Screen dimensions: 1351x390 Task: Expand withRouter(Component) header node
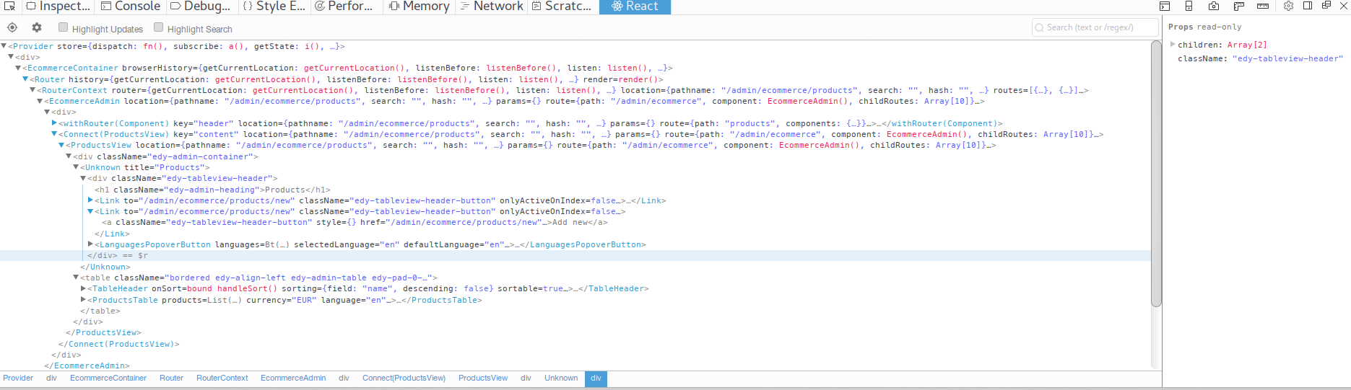coord(54,123)
